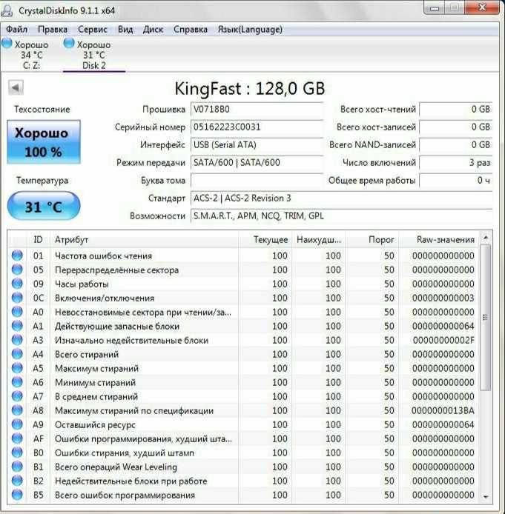The height and width of the screenshot is (514, 505).
Task: Click status orb for attribute B5 row
Action: [x=17, y=495]
